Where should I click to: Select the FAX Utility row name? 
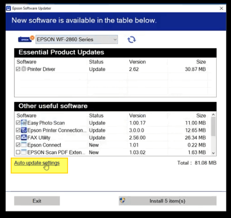pos(39,138)
